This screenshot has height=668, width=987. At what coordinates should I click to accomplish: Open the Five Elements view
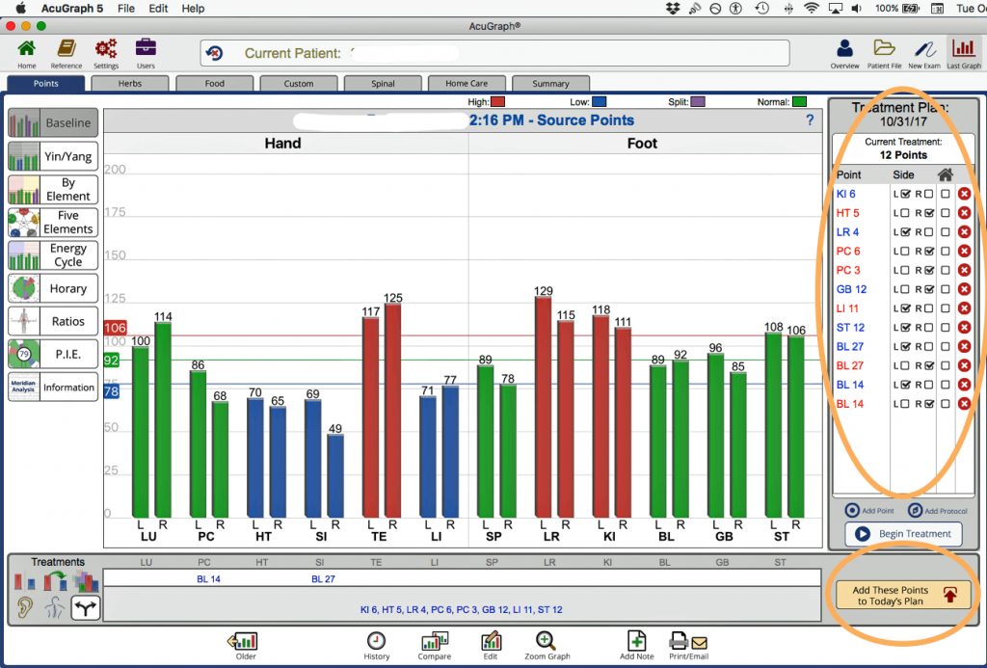tap(53, 223)
